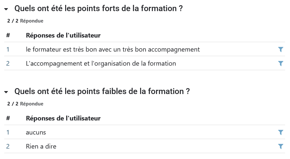Click the 'Quels ont été les points forts' heading

pyautogui.click(x=98, y=9)
